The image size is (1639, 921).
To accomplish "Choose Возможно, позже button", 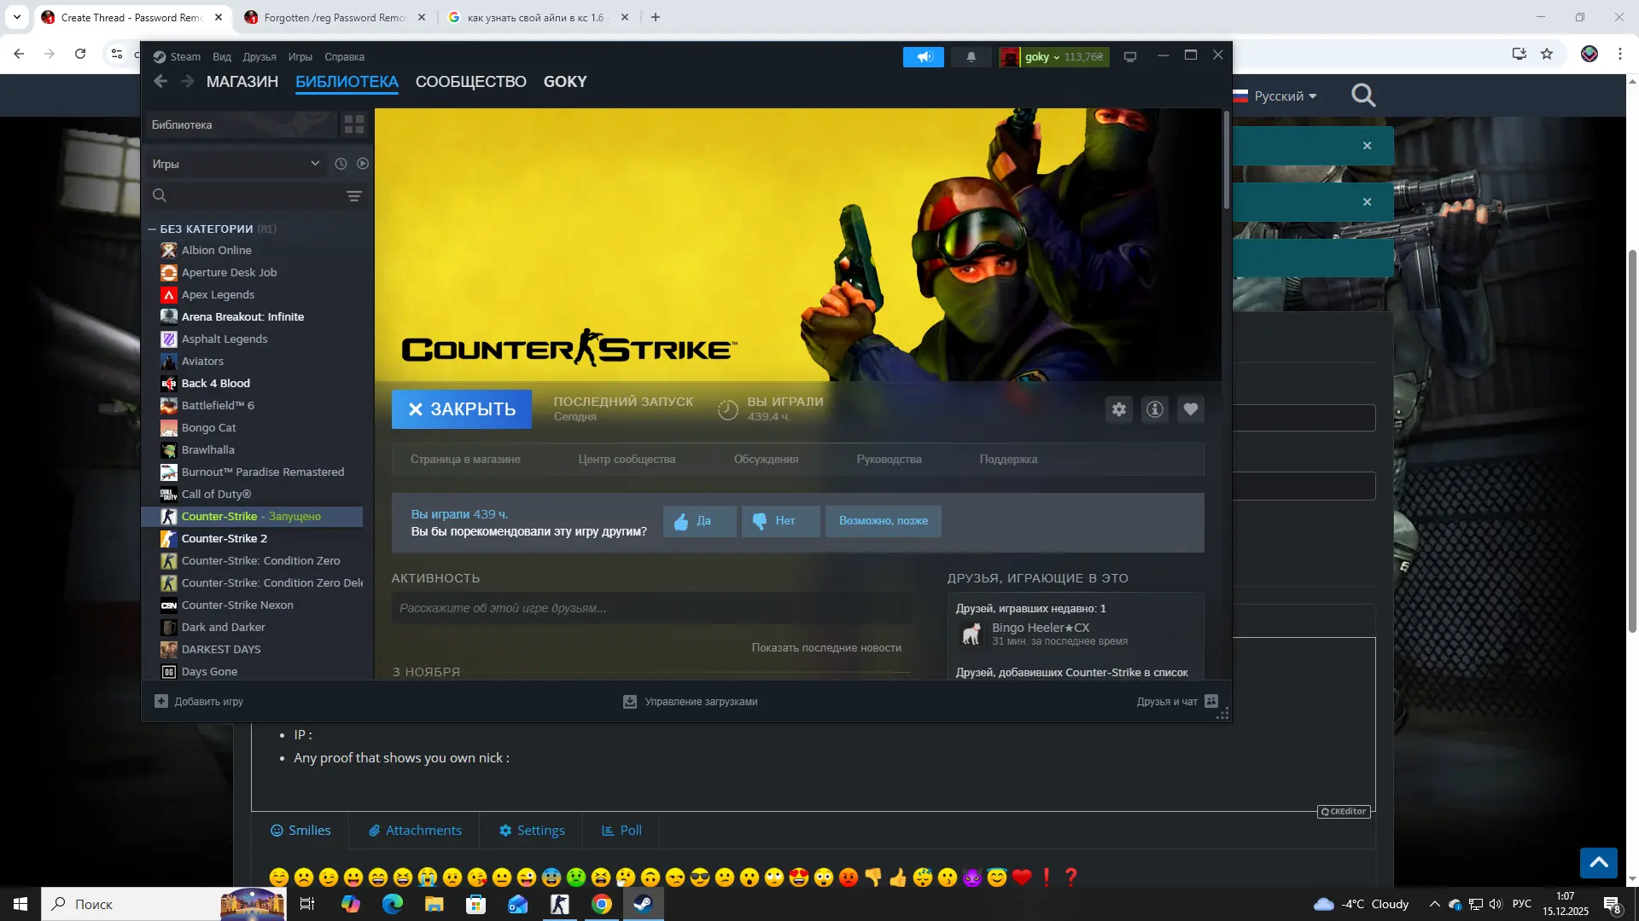I will pos(883,521).
